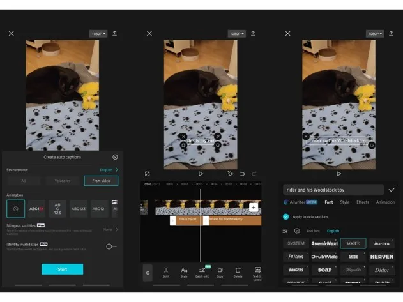Select the video filmstrip clip in the timeline
This screenshot has width=403, height=302.
208,207
